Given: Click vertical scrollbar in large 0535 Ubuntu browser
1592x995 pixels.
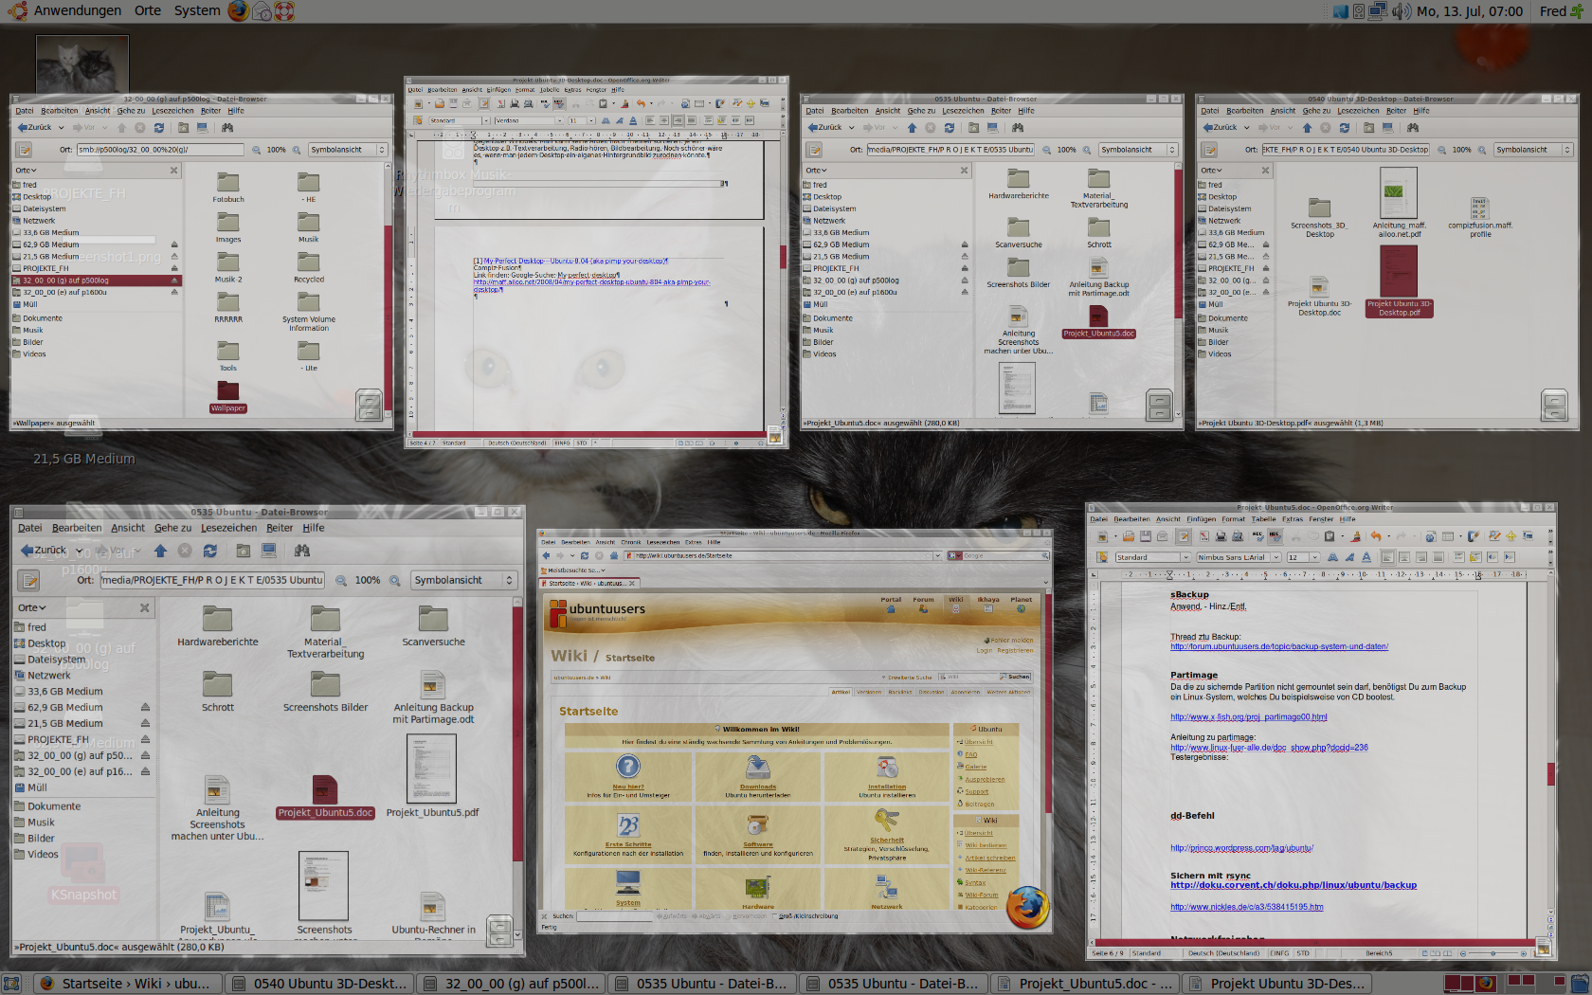Looking at the screenshot, I should (518, 734).
